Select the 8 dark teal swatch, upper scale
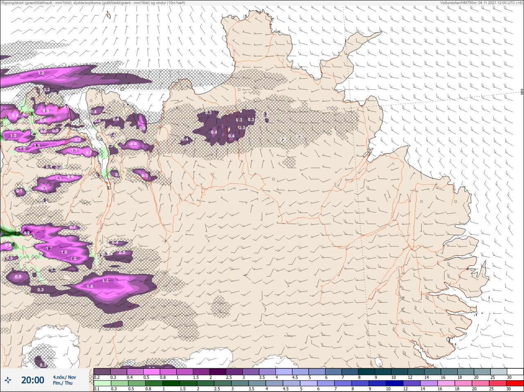Viewport: 524px width, 392px height. coord(367,372)
